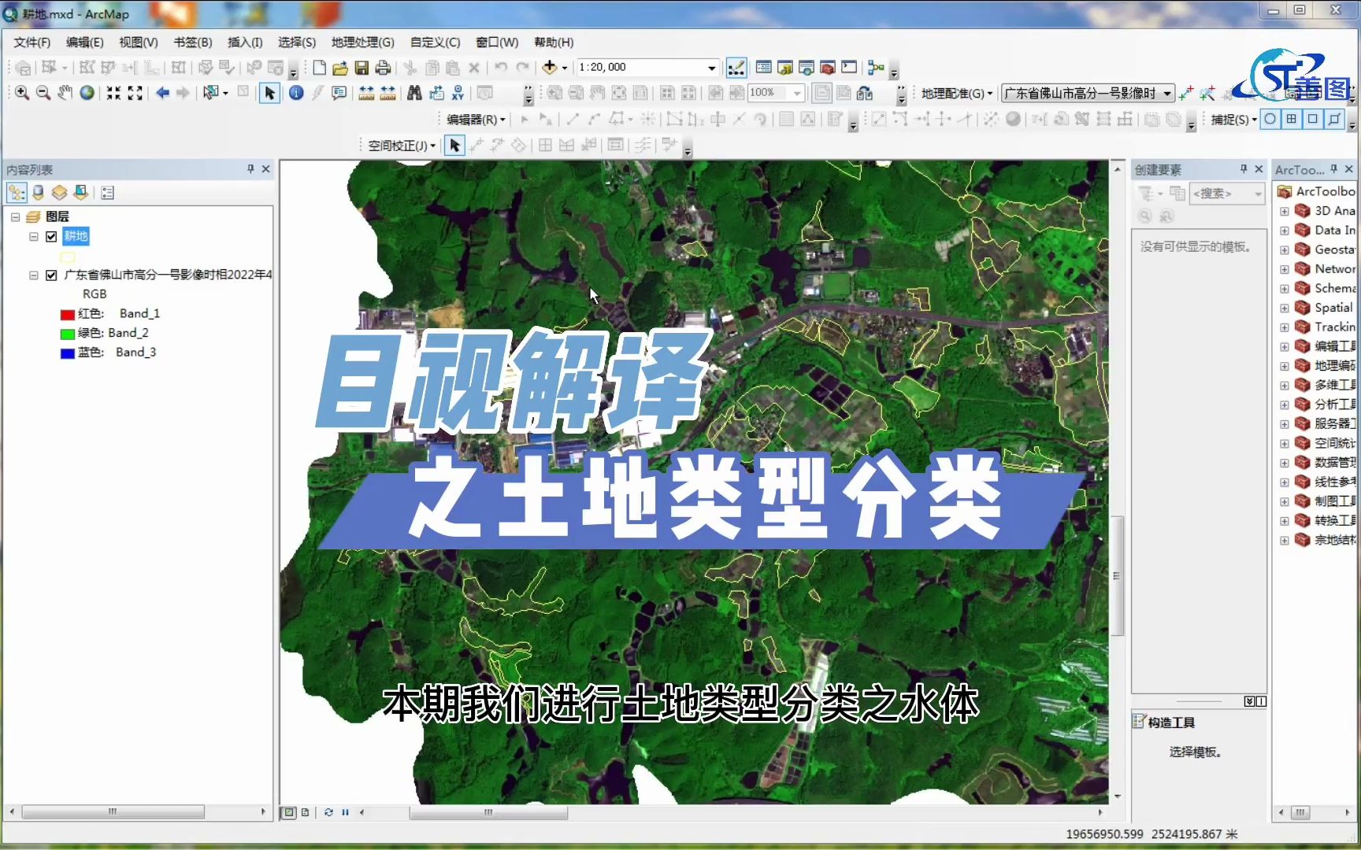This screenshot has width=1361, height=850.
Task: Open the Table of Contents window icon
Action: point(763,68)
